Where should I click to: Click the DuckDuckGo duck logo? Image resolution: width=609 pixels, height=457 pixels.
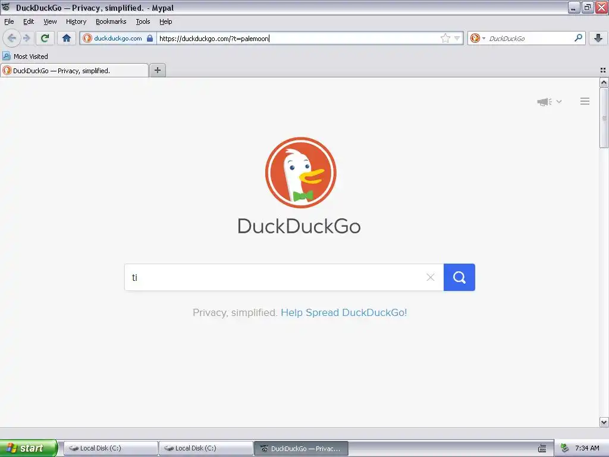tap(300, 173)
